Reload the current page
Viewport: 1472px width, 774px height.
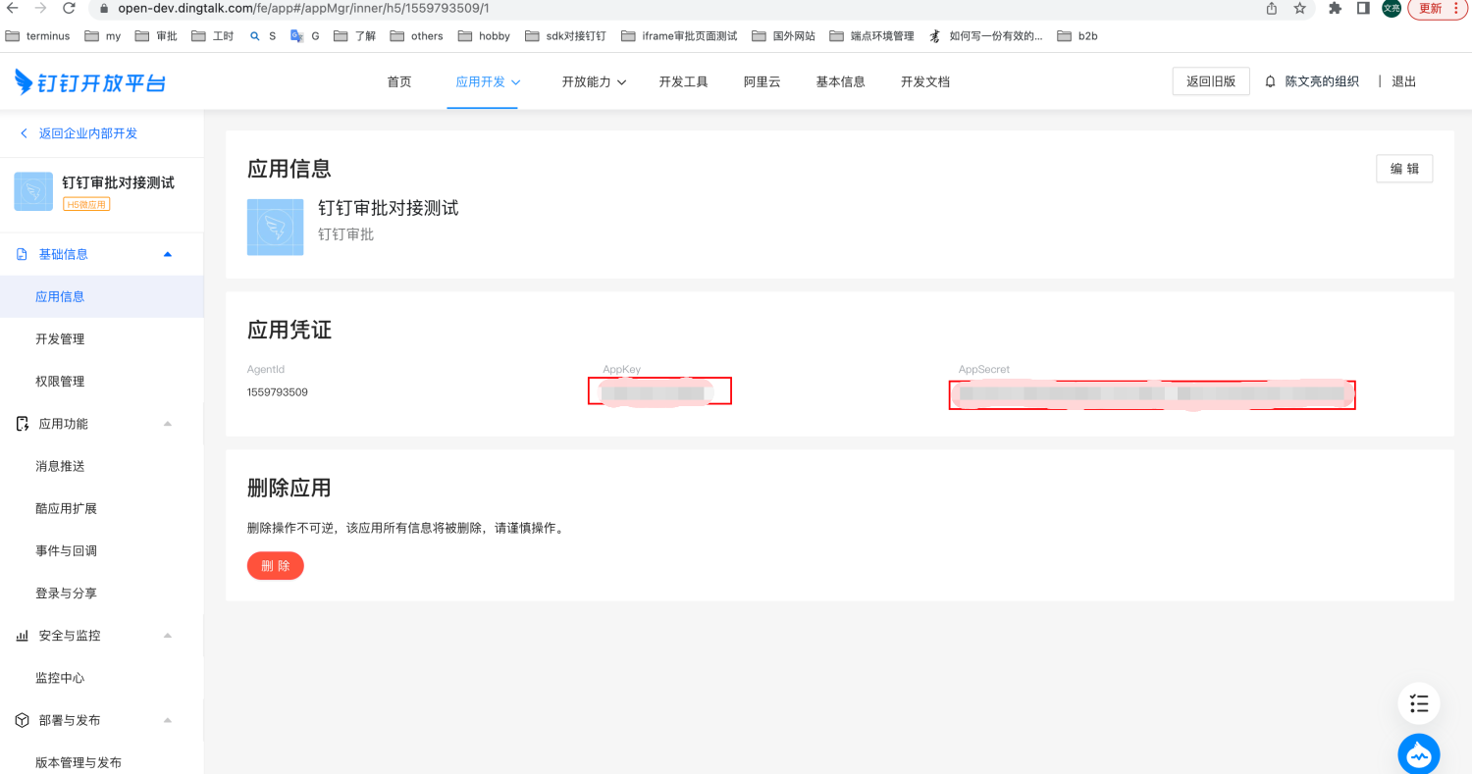coord(69,8)
